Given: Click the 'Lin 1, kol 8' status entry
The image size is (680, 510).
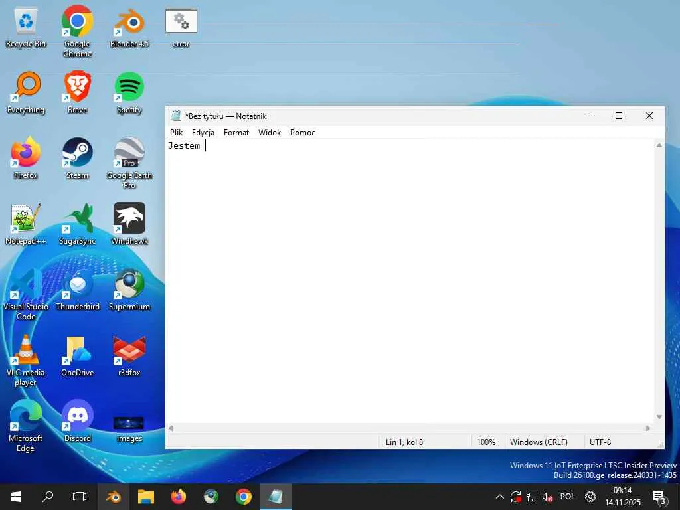Looking at the screenshot, I should 404,442.
